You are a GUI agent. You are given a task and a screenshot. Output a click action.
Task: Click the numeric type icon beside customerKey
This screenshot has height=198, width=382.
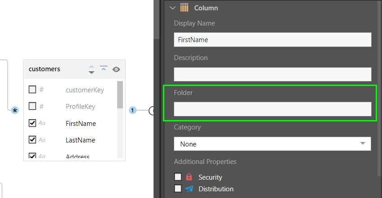coord(41,90)
